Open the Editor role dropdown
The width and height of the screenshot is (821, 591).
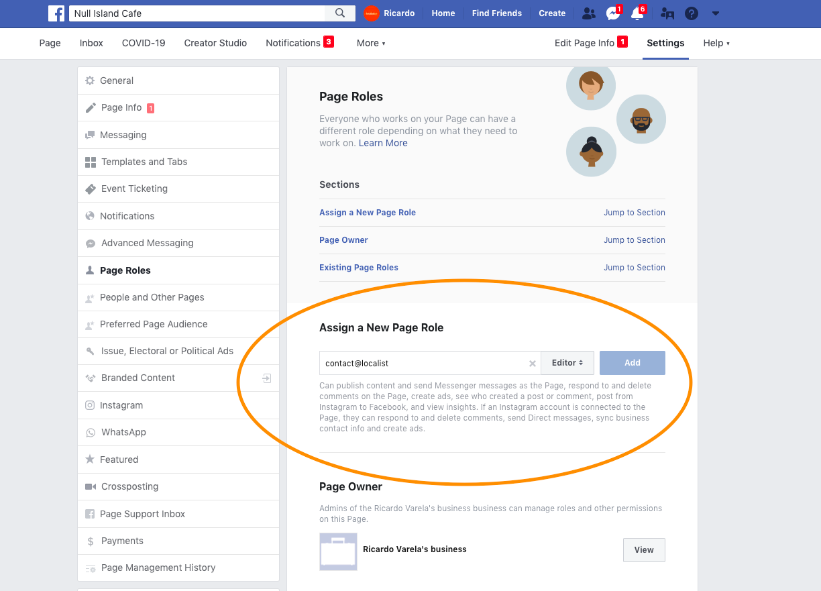pos(567,363)
